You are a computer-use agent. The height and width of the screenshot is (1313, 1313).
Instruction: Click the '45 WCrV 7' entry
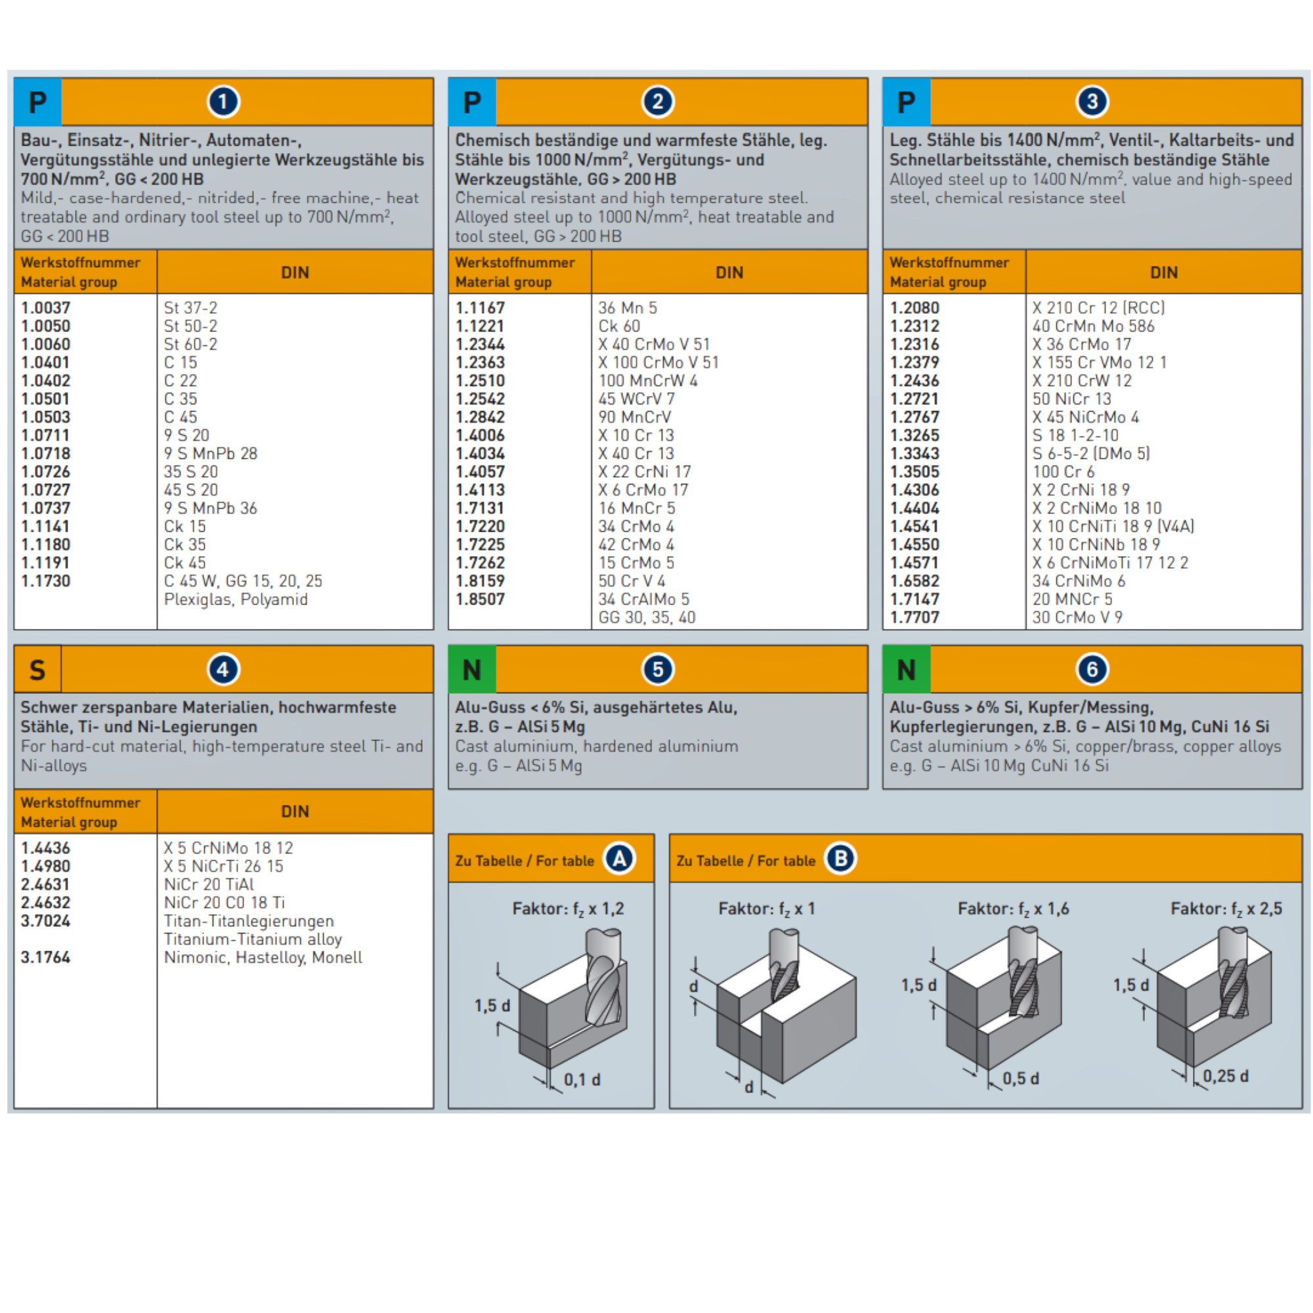(637, 399)
